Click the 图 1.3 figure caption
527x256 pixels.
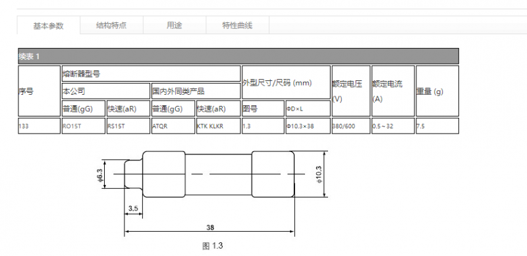pos(212,246)
